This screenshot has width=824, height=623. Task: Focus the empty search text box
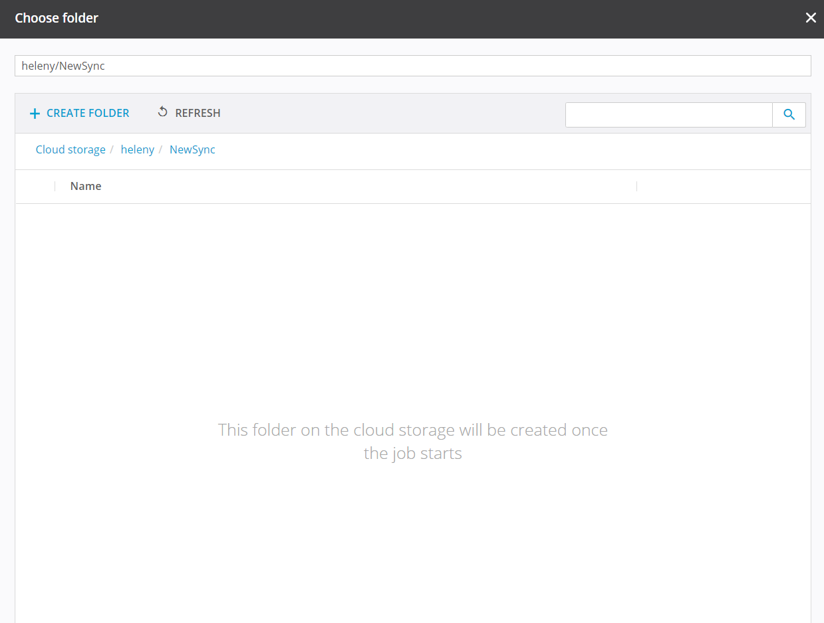point(668,114)
